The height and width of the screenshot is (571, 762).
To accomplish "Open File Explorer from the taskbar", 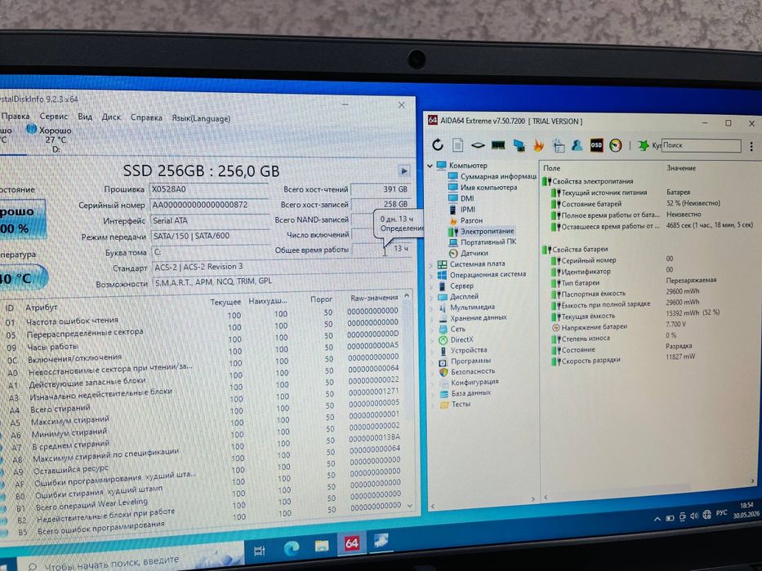I will 321,547.
